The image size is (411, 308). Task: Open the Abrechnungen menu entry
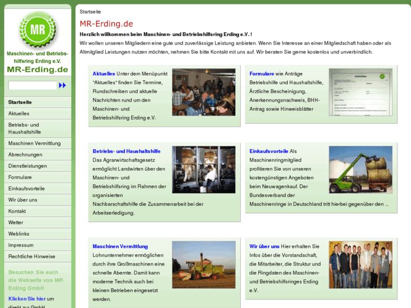pos(38,155)
